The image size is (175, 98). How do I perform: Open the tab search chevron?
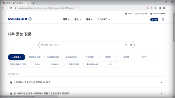click(155, 2)
